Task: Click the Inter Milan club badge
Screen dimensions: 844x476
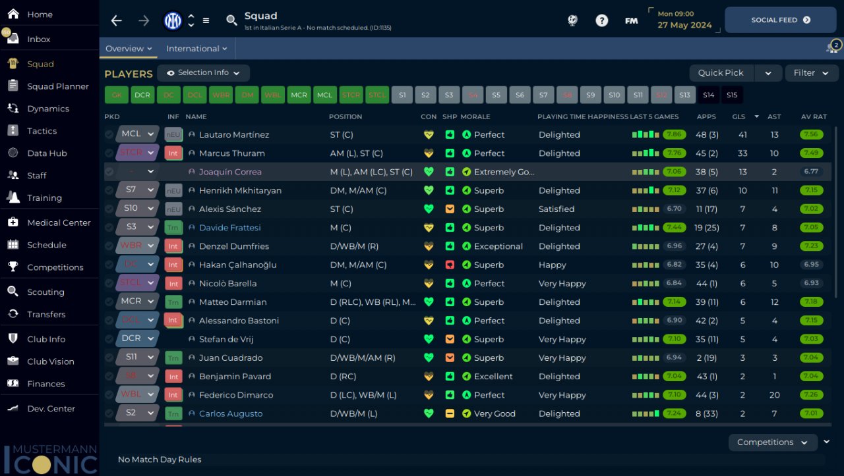Action: 173,20
